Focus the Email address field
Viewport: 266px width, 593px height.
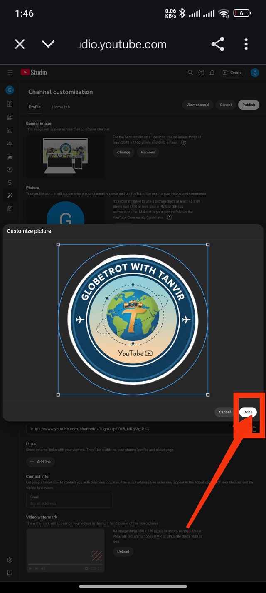69,500
